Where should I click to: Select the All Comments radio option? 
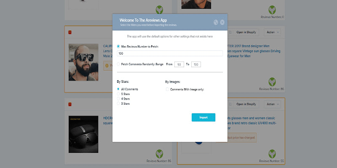(x=119, y=89)
